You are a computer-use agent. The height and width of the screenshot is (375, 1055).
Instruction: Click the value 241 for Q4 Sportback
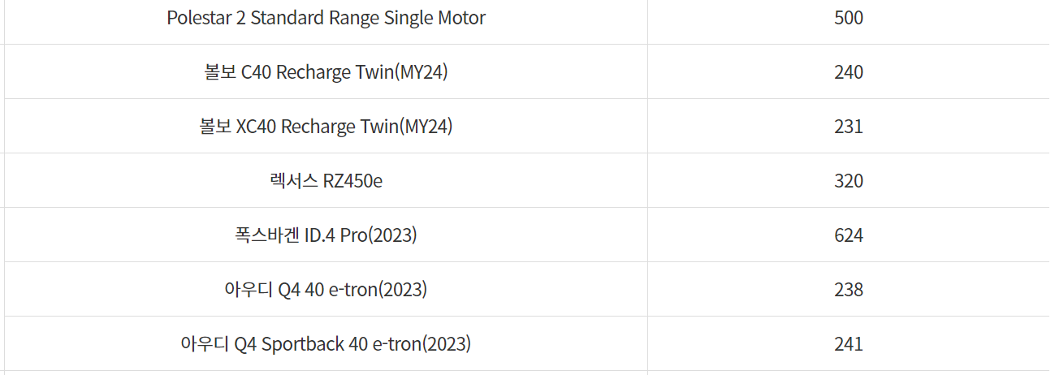[x=848, y=344]
